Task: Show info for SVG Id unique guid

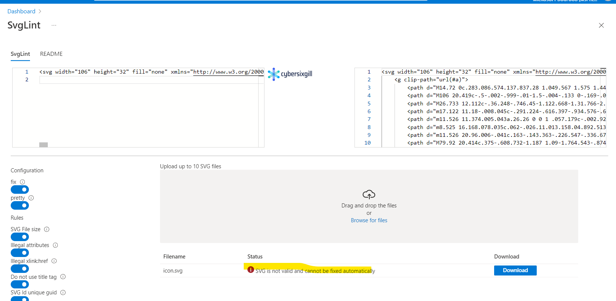Action: (63, 292)
